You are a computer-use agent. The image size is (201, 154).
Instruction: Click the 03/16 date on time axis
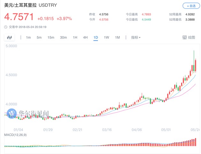(107, 130)
